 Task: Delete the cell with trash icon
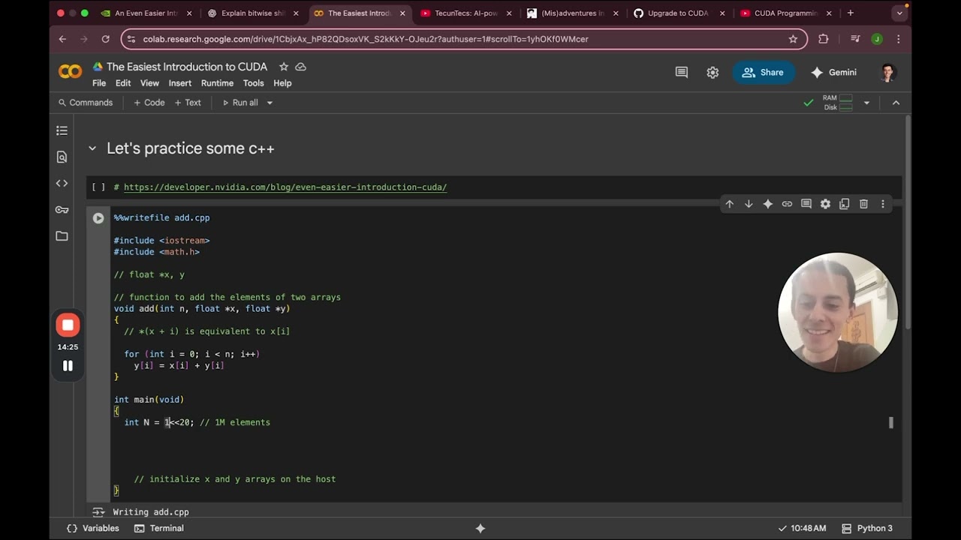[863, 204]
